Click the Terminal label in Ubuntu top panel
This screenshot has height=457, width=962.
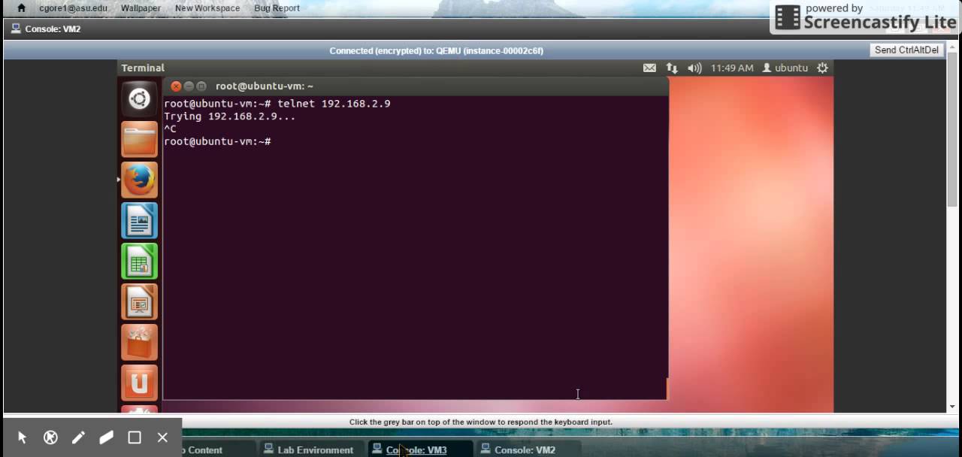143,68
